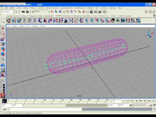Screen dimensions: 156x117
Task: Click the Joint tool on the shelf
Action: pos(40,20)
